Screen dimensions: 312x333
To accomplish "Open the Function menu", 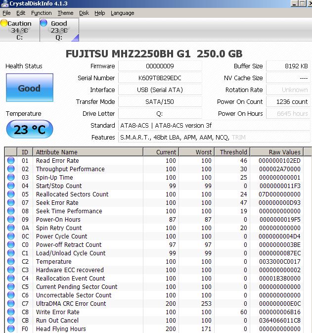I will tap(42, 13).
